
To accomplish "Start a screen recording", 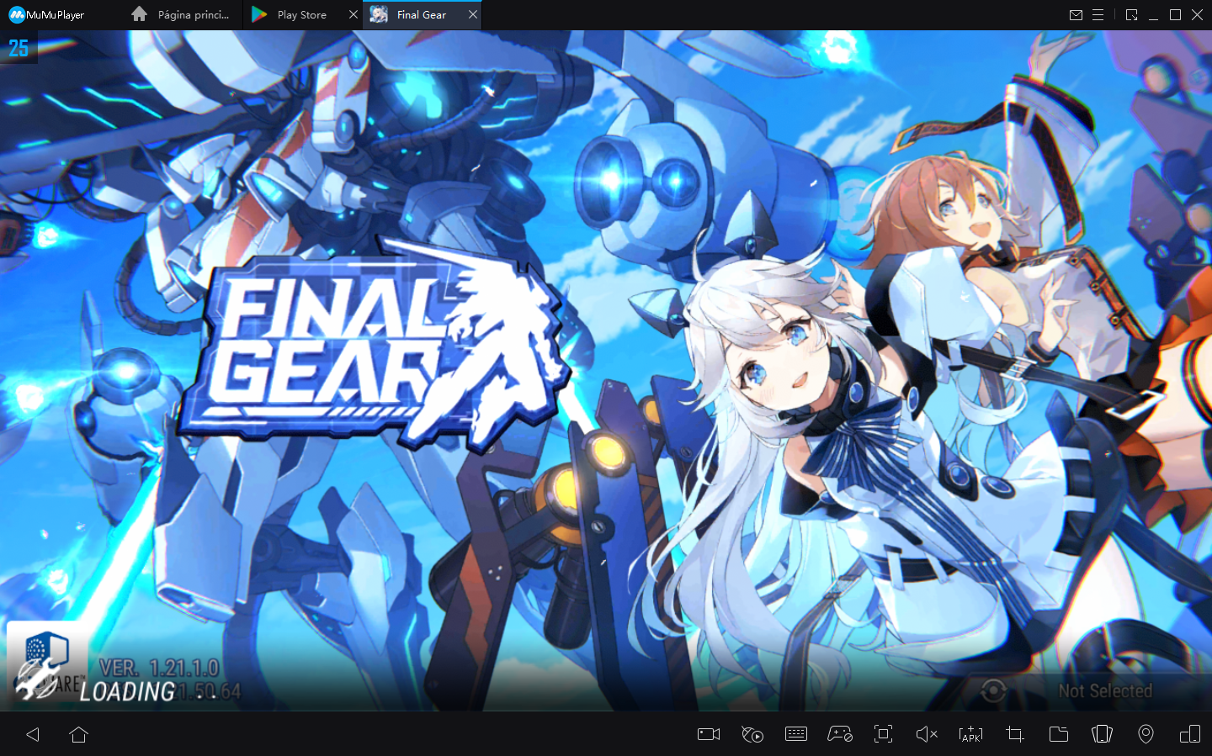I will [708, 734].
